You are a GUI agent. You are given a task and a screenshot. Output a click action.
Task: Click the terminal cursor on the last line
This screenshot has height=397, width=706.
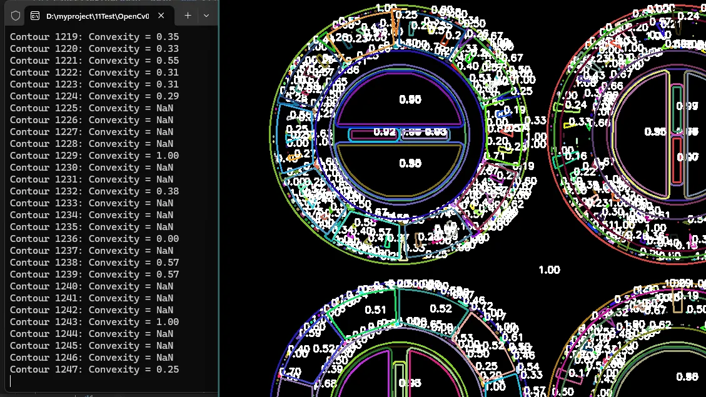[x=11, y=381]
